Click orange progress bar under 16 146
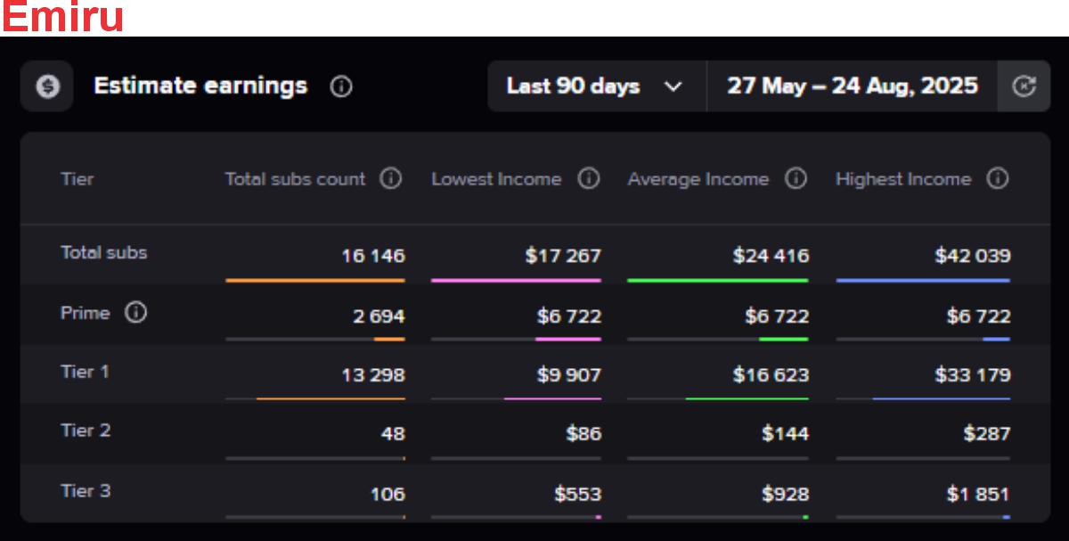The width and height of the screenshot is (1069, 541). pos(315,280)
